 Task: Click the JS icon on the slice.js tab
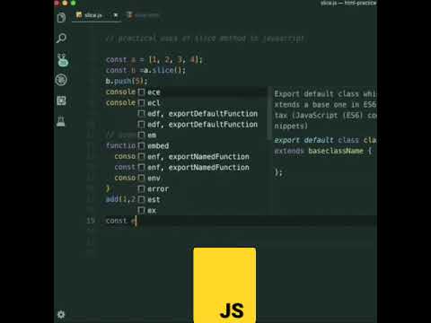(x=79, y=14)
